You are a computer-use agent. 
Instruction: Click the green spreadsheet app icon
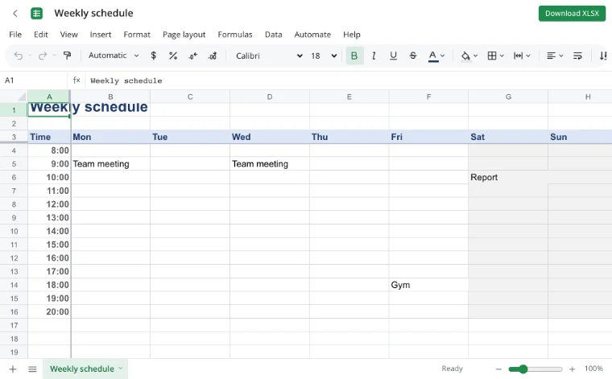(37, 14)
